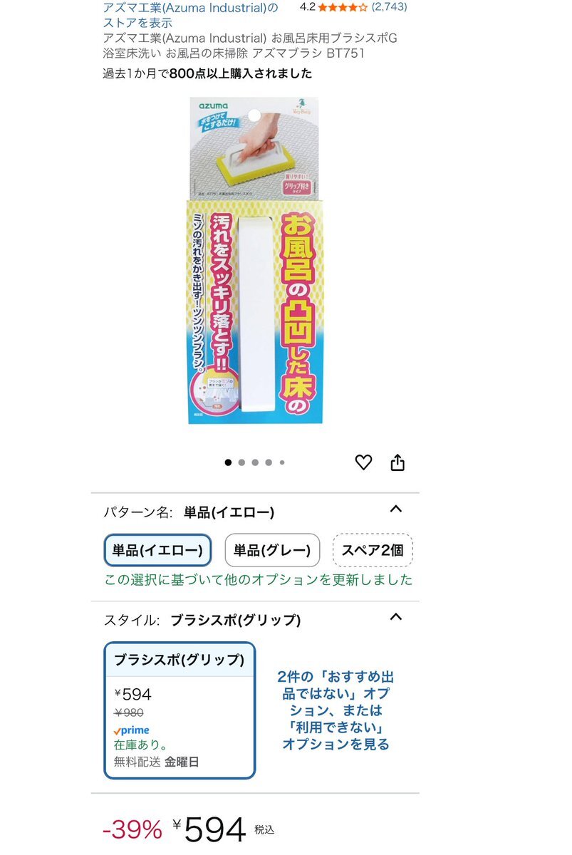Open the share icon
The image size is (572, 855).
[x=397, y=462]
